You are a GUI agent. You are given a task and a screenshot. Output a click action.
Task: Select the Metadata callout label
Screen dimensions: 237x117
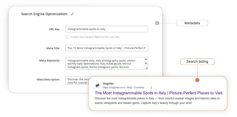(192, 23)
